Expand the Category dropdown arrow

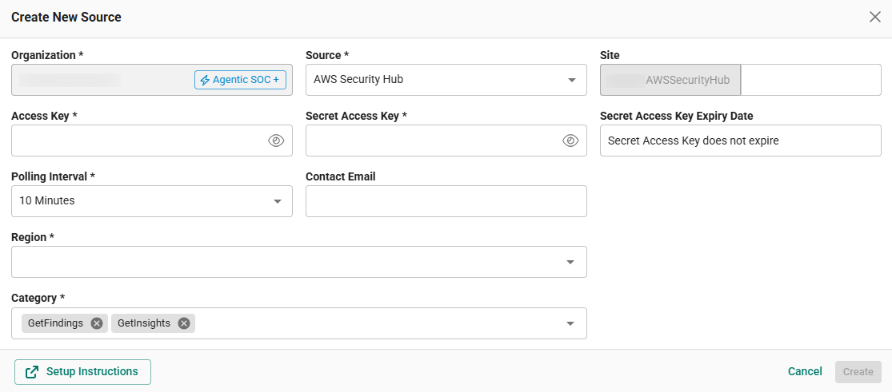[x=570, y=323]
